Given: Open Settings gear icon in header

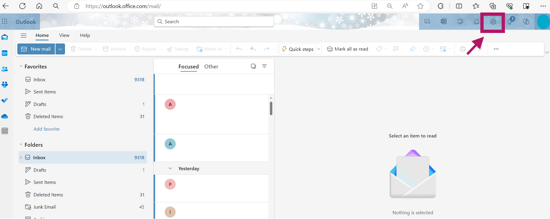Looking at the screenshot, I should pyautogui.click(x=493, y=22).
